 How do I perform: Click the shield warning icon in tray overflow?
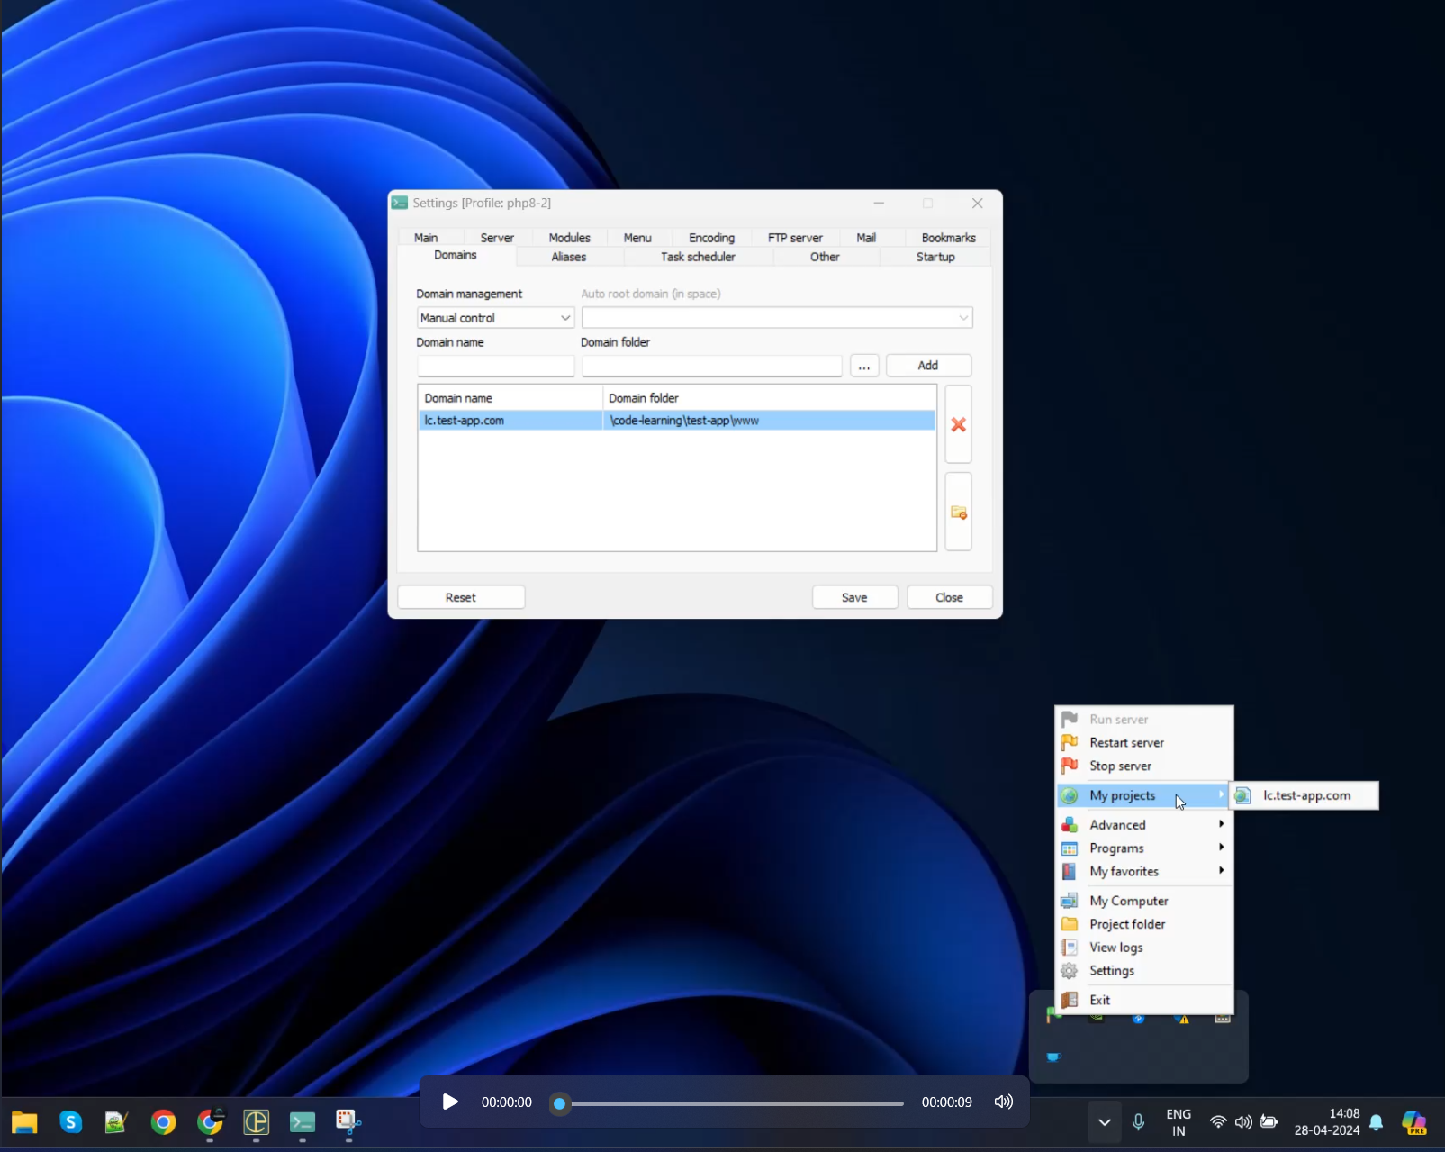pos(1183,1019)
